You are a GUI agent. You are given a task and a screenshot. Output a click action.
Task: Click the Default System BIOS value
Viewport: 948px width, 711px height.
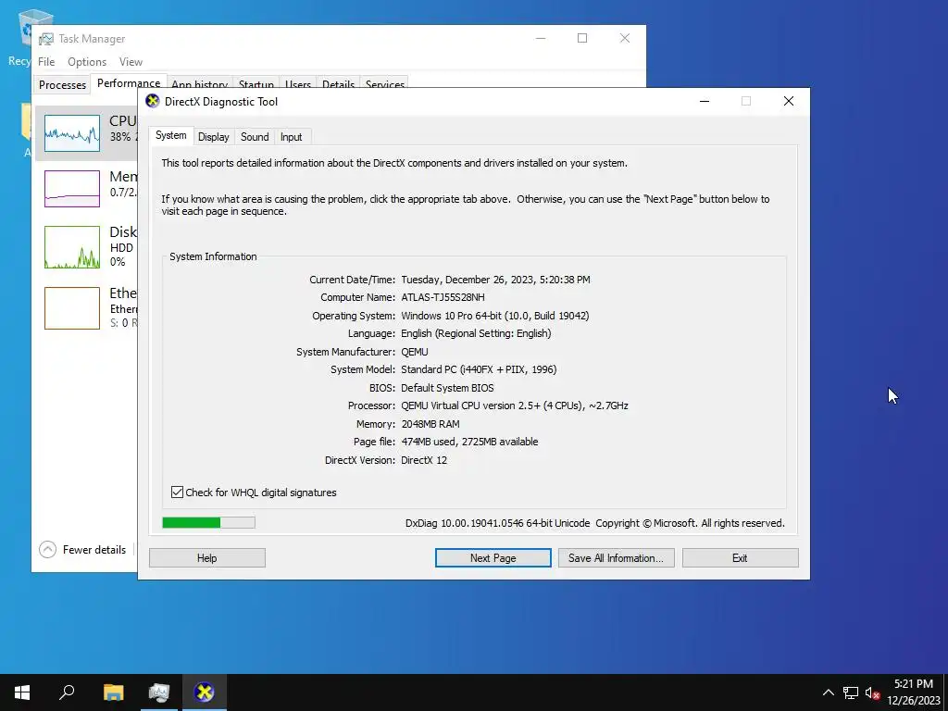pyautogui.click(x=447, y=388)
